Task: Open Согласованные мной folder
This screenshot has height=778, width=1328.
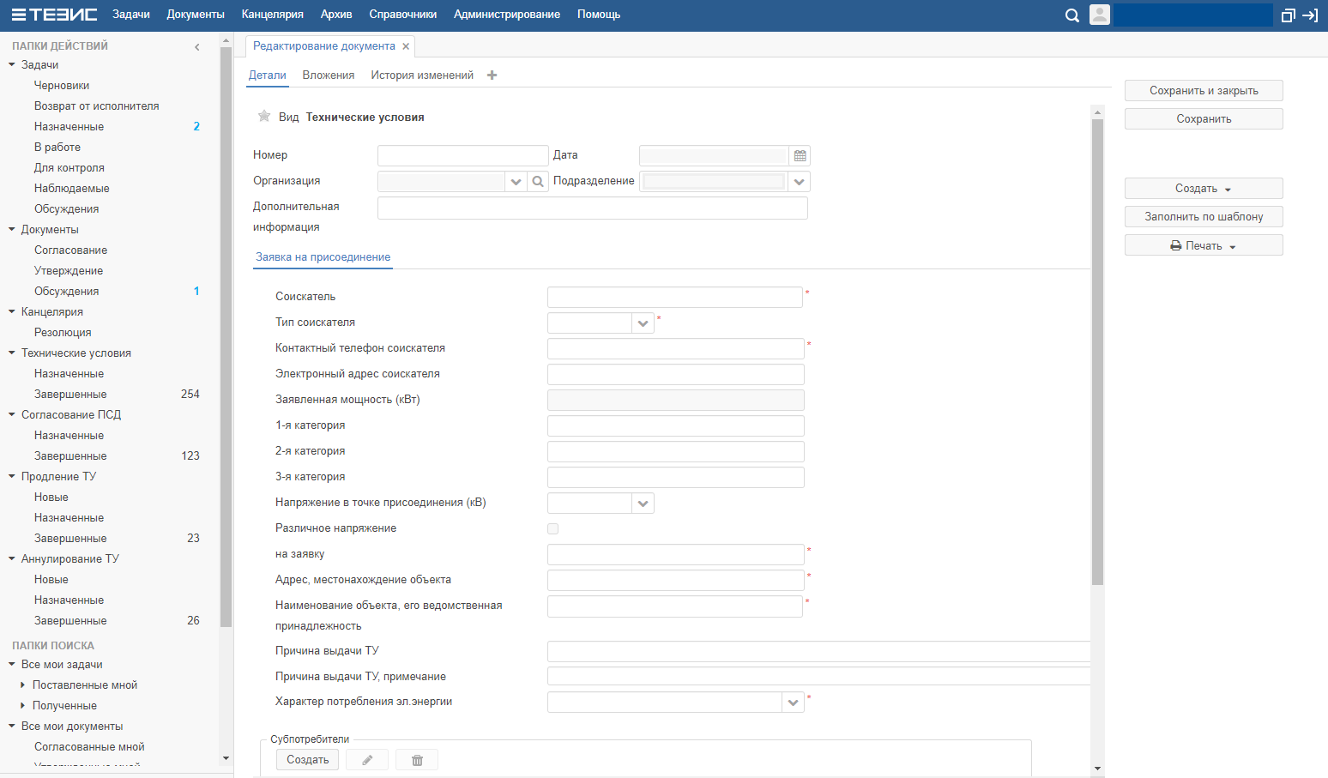Action: pyautogui.click(x=89, y=747)
